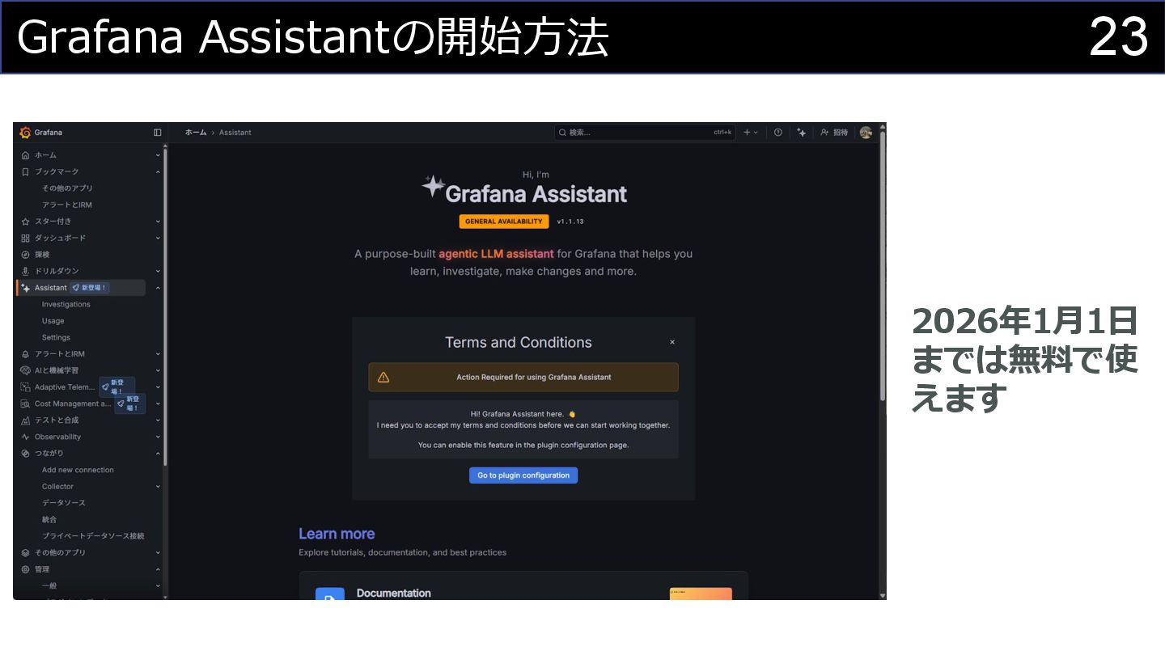Image resolution: width=1165 pixels, height=655 pixels.
Task: Click the テストと合成 icon
Action: 25,420
